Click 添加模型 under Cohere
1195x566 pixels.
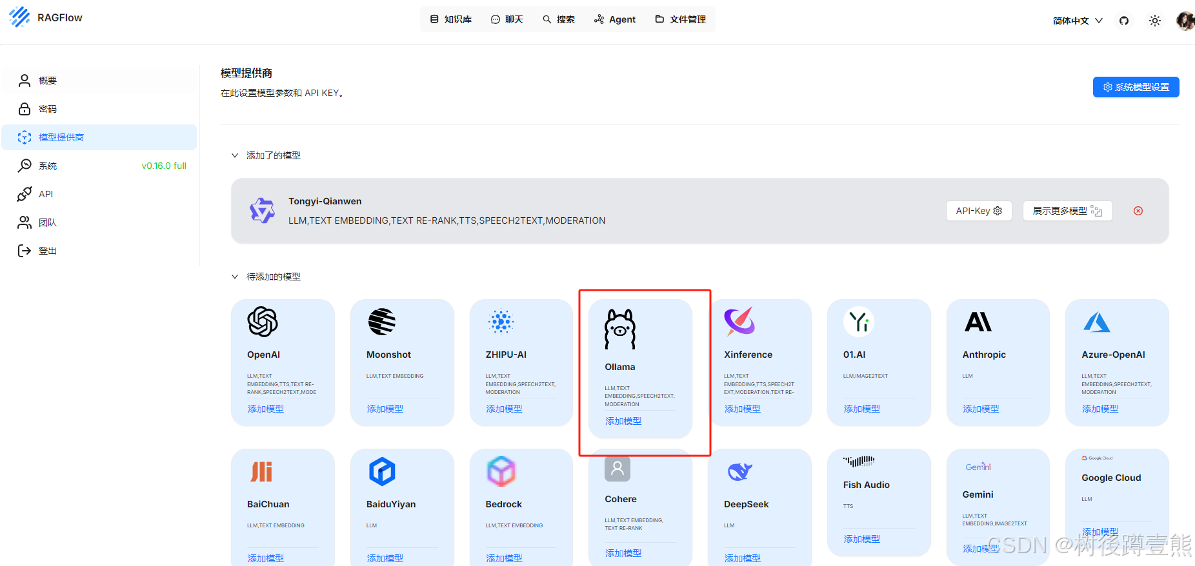pyautogui.click(x=623, y=553)
